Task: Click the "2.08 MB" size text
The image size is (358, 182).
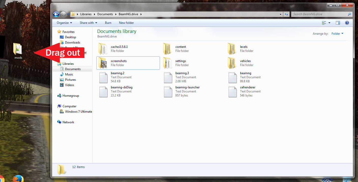Action: (x=181, y=81)
